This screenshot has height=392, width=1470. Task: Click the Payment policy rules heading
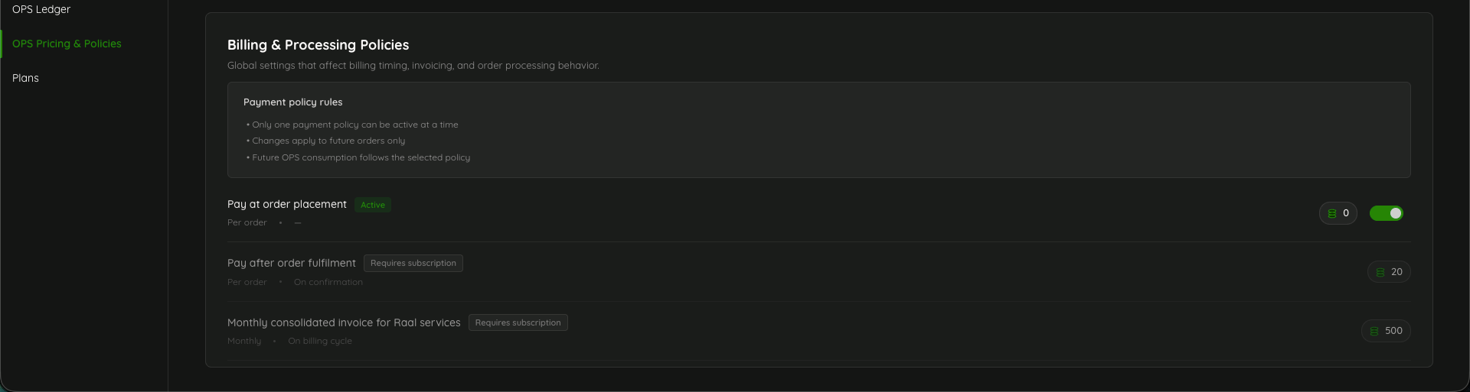pyautogui.click(x=293, y=102)
